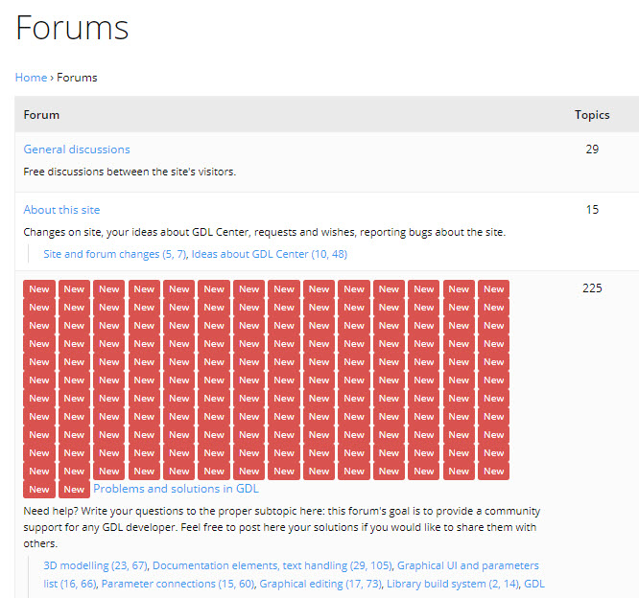Click the Home breadcrumb link
This screenshot has width=639, height=598.
[31, 78]
